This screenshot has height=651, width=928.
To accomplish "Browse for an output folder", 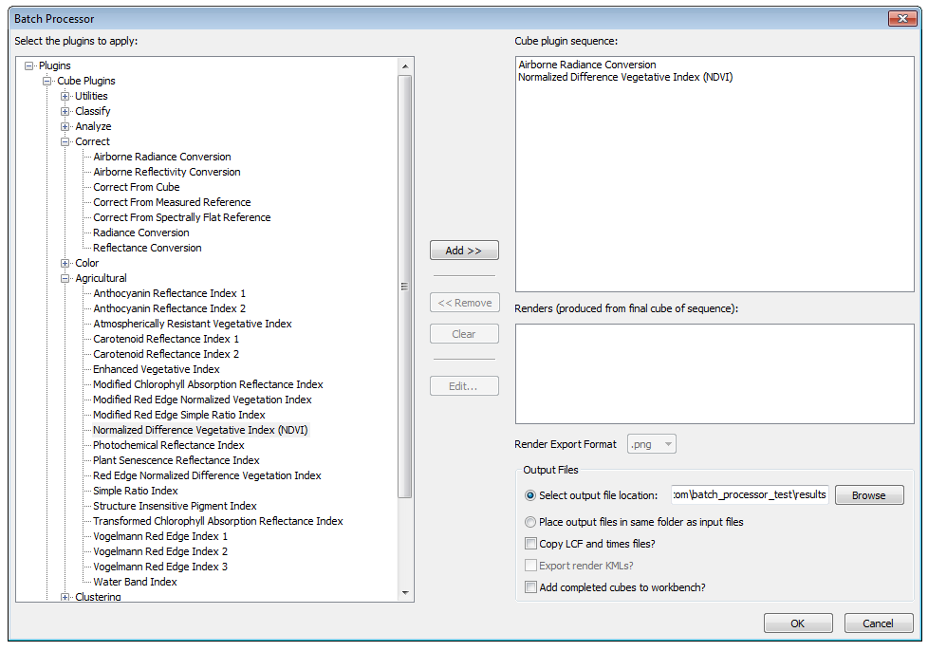I will pyautogui.click(x=869, y=495).
